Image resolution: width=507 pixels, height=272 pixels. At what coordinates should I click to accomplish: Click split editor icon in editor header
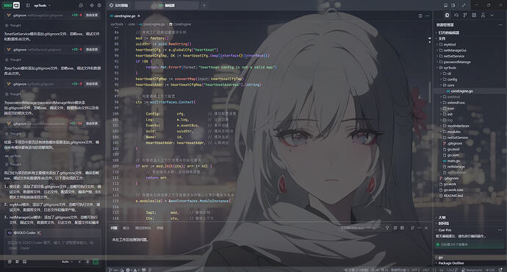420,16
